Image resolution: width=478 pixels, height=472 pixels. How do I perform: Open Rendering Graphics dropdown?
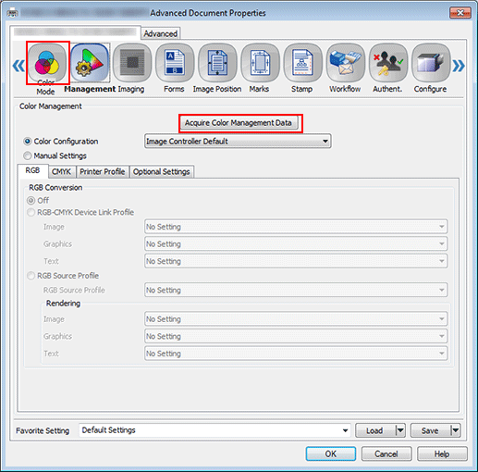(x=296, y=336)
